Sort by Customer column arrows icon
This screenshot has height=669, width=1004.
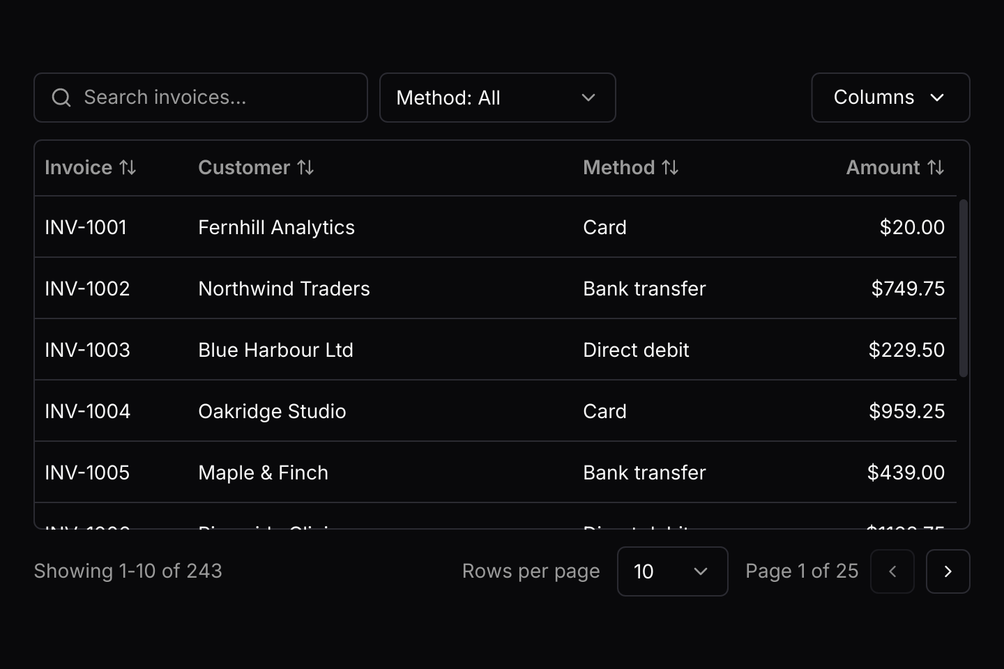click(305, 168)
